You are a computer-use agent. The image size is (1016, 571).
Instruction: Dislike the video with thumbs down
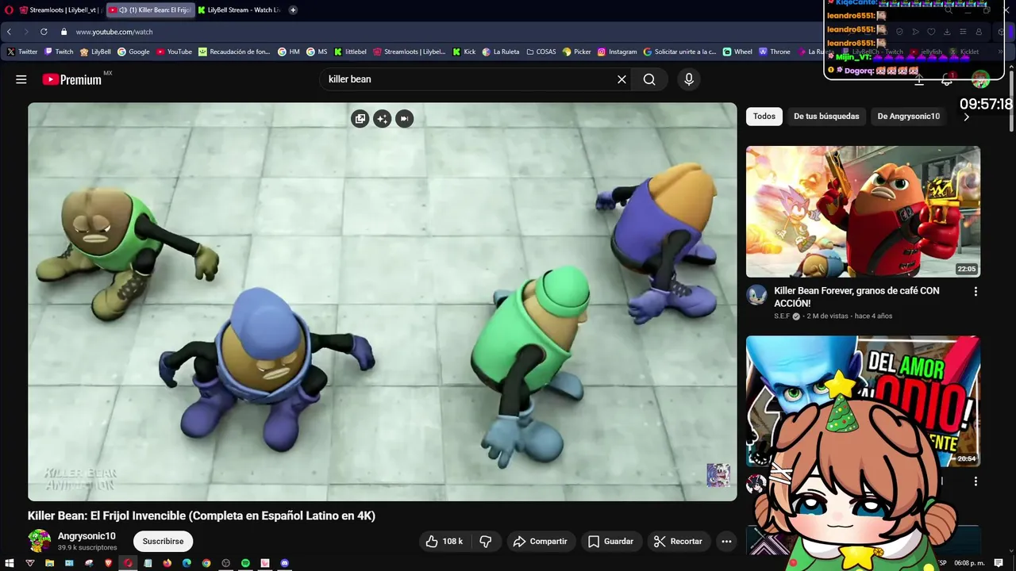tap(486, 542)
